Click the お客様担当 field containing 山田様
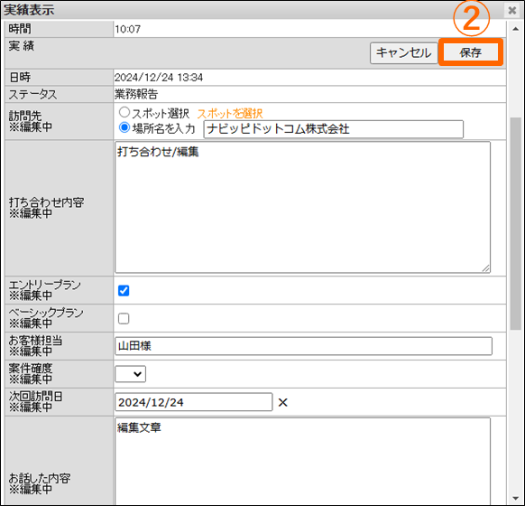Screen dimensions: 525x506 [x=303, y=346]
